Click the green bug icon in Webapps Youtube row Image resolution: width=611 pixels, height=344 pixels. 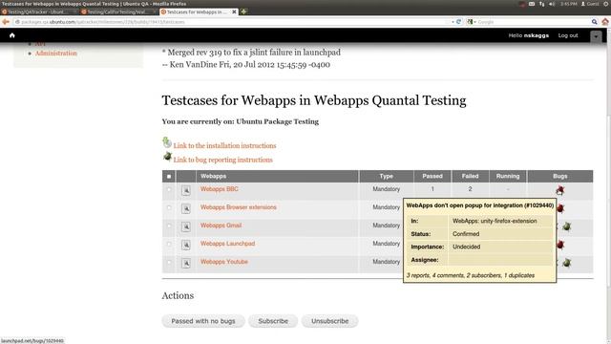tap(567, 263)
